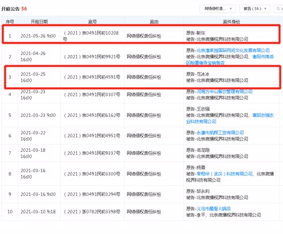Image resolution: width=283 pixels, height=234 pixels.
Task: Click the 原告-范冰冰 party text
Action: [198, 74]
